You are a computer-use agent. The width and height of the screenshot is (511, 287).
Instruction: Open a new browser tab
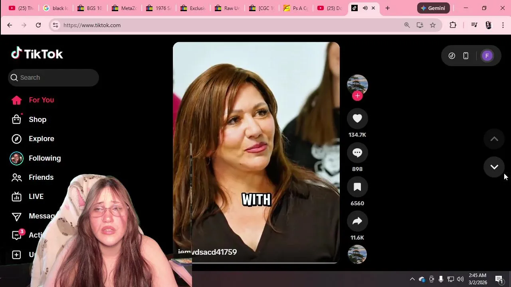point(387,8)
